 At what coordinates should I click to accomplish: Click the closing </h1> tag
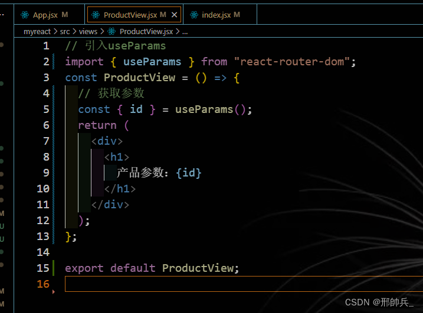click(x=120, y=189)
